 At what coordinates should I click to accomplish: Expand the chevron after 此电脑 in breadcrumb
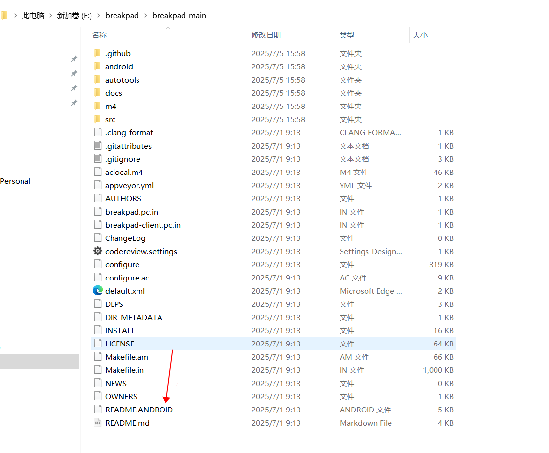[50, 15]
